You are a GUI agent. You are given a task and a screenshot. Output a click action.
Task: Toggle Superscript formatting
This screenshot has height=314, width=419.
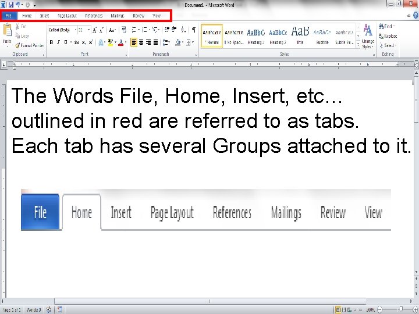91,42
